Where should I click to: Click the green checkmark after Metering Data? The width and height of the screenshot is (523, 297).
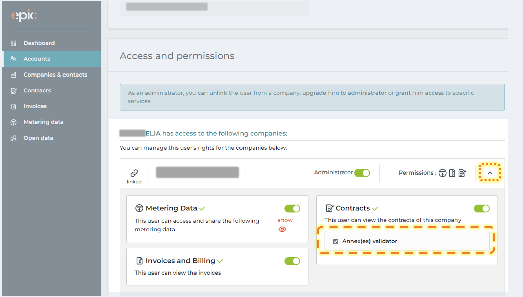tap(202, 209)
